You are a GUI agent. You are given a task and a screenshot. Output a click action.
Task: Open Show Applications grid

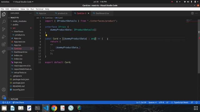coord(196,108)
